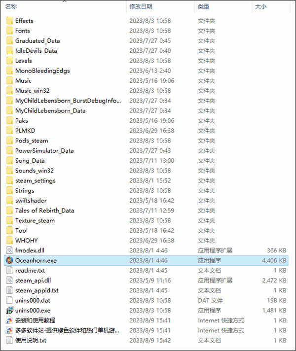296x351 pixels.
Task: Click the Oceanhorn.exe application icon
Action: [x=9, y=260]
